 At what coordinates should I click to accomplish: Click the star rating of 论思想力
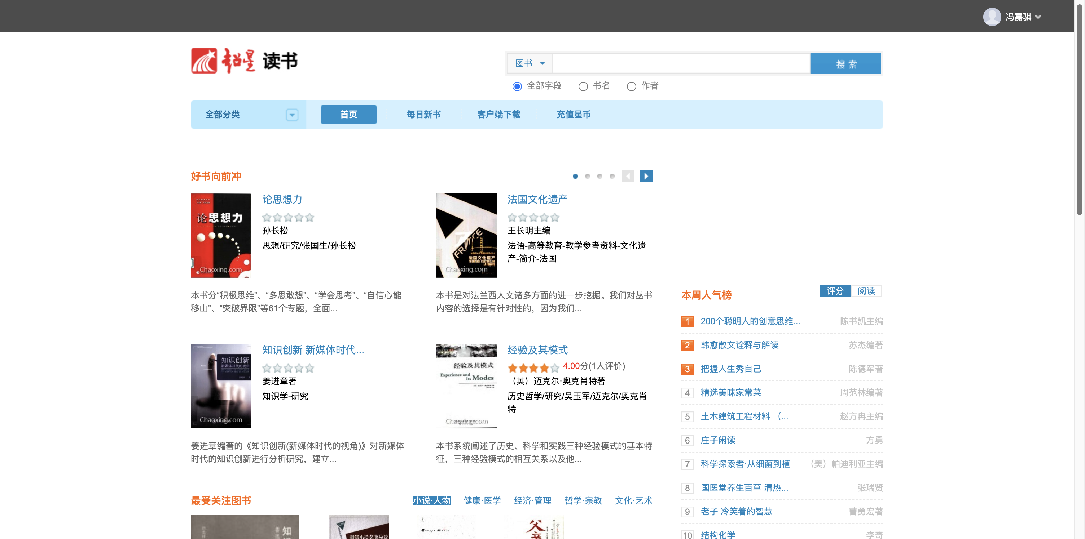click(x=288, y=218)
